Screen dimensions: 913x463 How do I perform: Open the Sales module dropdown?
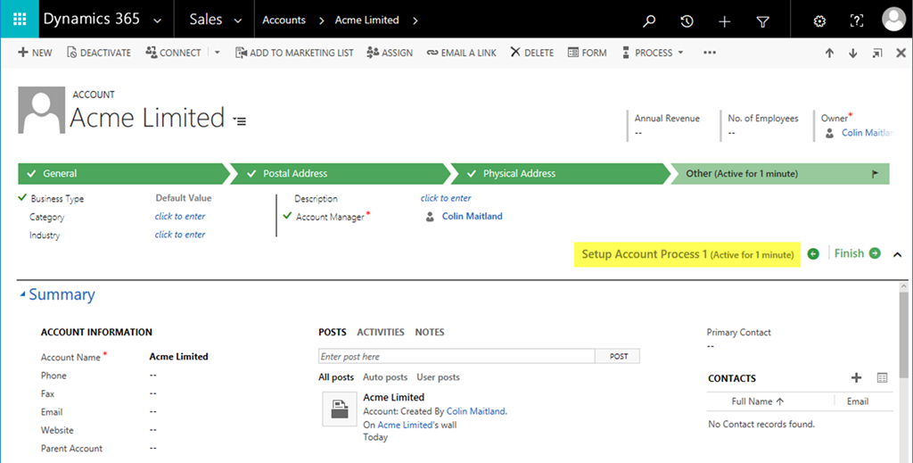point(215,20)
